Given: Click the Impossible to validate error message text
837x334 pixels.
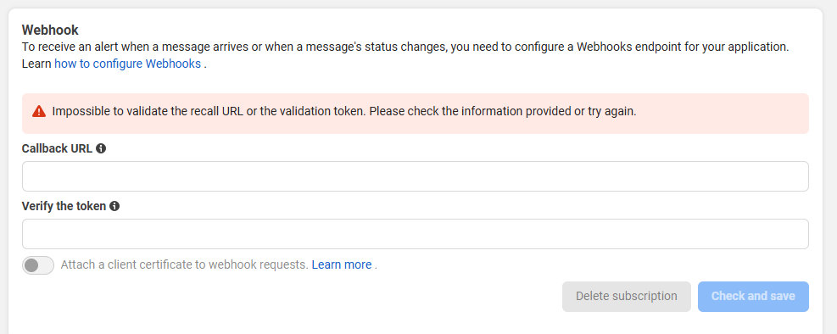Looking at the screenshot, I should pyautogui.click(x=344, y=112).
